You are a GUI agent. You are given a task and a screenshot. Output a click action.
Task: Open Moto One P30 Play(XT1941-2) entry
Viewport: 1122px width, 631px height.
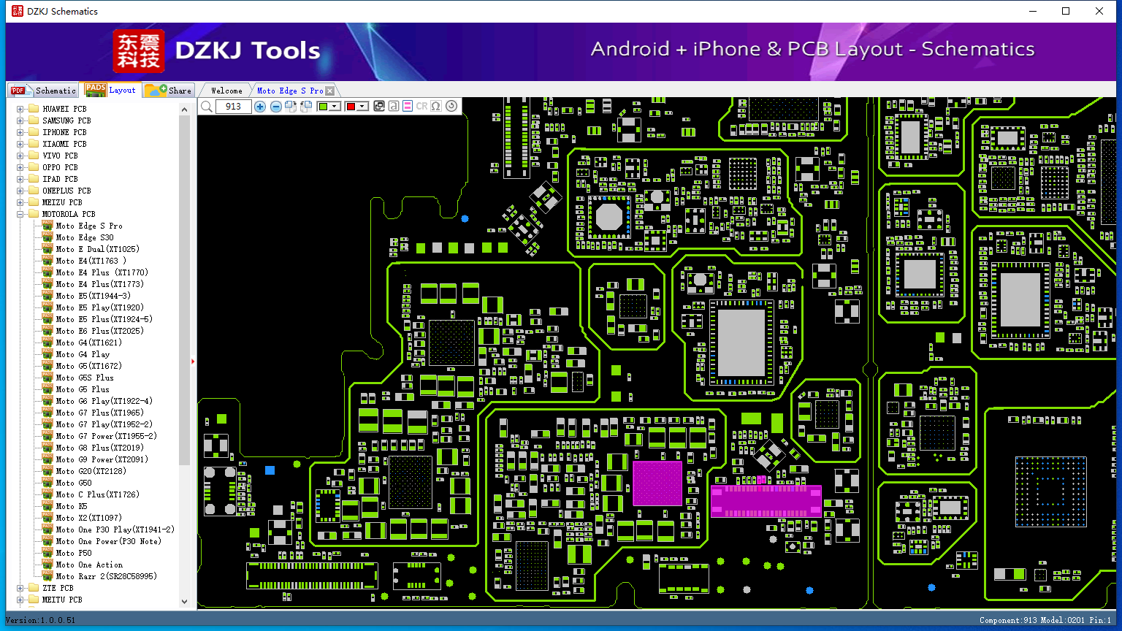click(115, 529)
